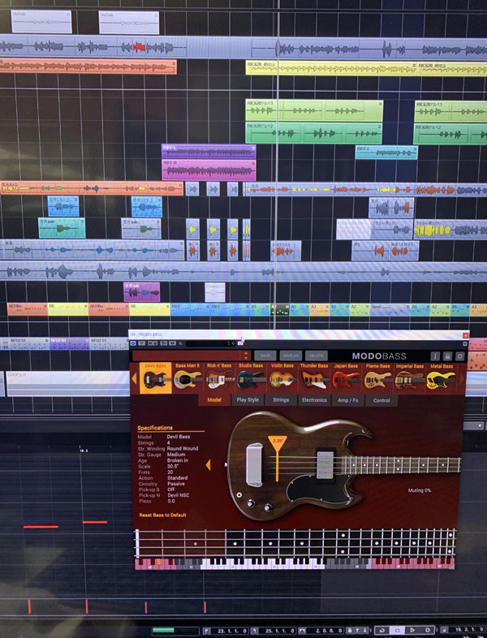
Task: Select the purple RIFF-L audio clip
Action: pos(209,151)
